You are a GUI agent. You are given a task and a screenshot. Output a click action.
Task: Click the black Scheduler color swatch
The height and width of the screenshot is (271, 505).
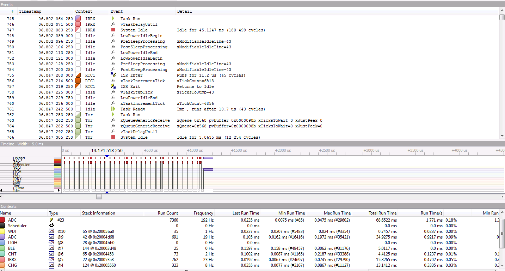coord(3,225)
